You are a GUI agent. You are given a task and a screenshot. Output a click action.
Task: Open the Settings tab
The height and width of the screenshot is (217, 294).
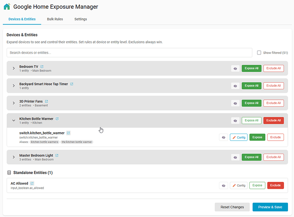click(x=80, y=19)
